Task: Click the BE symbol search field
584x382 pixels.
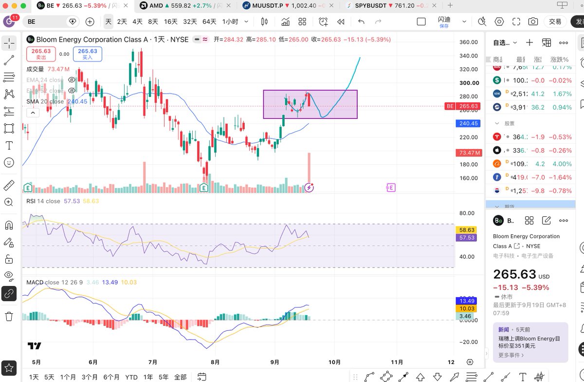Action: coord(51,22)
